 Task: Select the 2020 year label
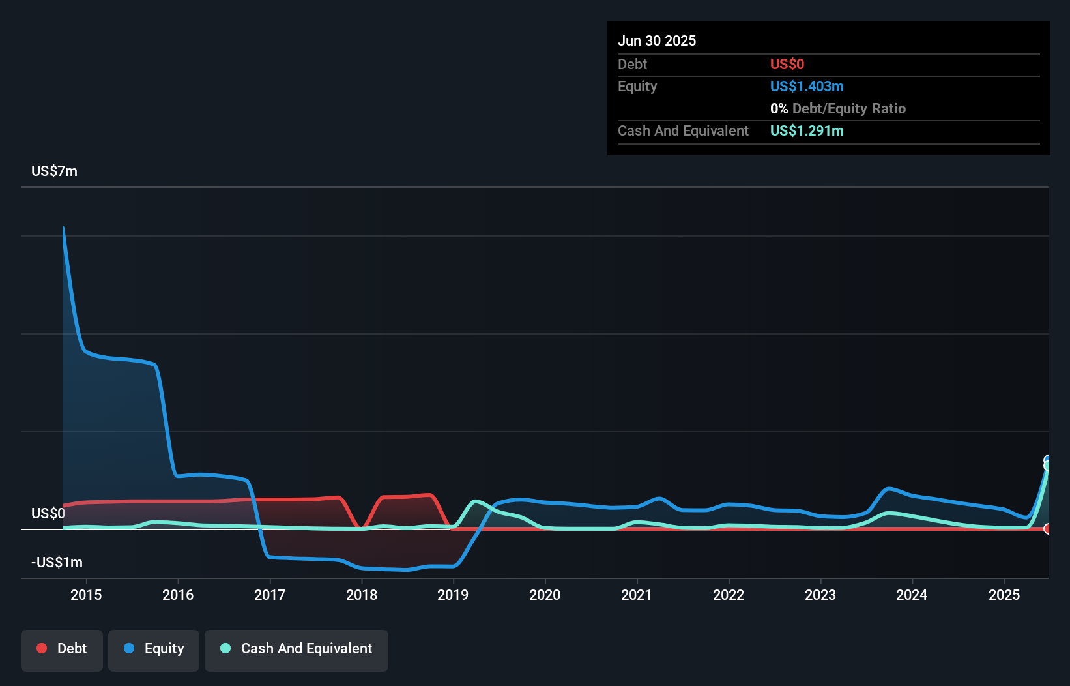point(545,595)
